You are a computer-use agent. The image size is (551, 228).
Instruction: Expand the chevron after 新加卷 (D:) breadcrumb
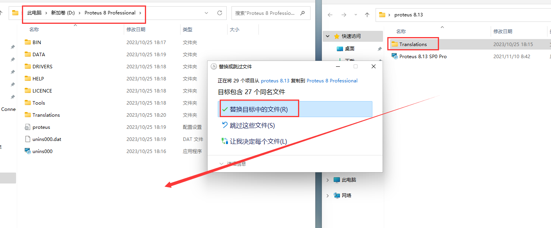(x=79, y=13)
